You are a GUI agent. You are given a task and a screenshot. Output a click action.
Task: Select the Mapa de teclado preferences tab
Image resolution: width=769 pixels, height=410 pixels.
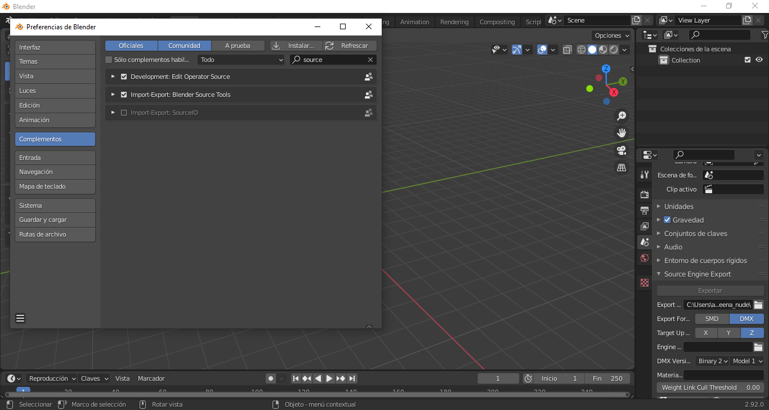coord(55,186)
